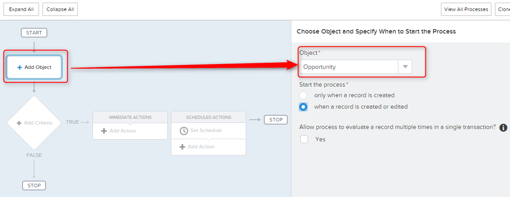Click Collapse All button
Image resolution: width=510 pixels, height=197 pixels.
60,9
